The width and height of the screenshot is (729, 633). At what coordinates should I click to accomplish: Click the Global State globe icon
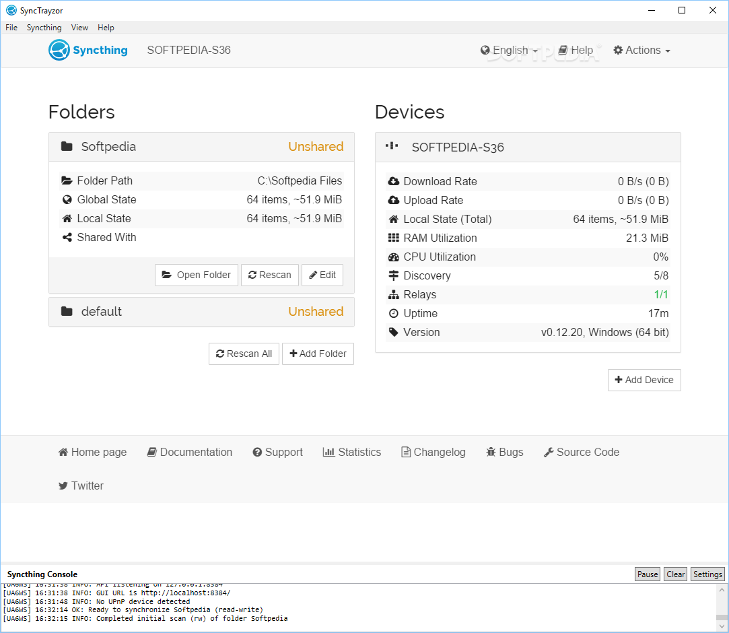click(67, 199)
